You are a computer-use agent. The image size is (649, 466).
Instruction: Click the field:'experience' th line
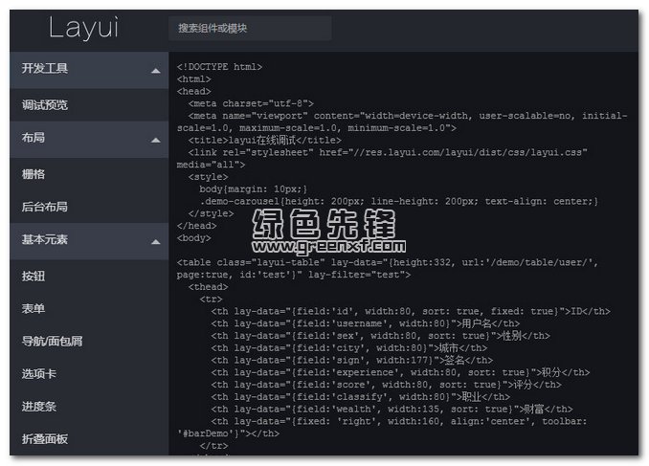[x=400, y=372]
